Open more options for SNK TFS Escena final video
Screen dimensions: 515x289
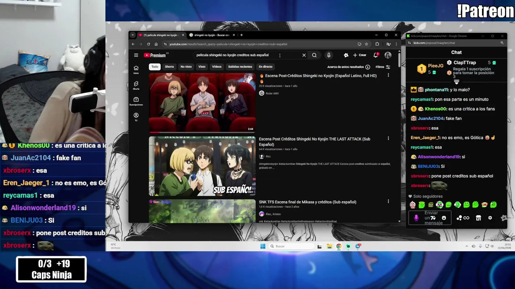coord(388,201)
